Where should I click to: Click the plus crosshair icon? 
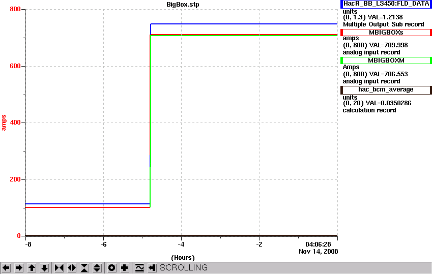[x=124, y=268]
